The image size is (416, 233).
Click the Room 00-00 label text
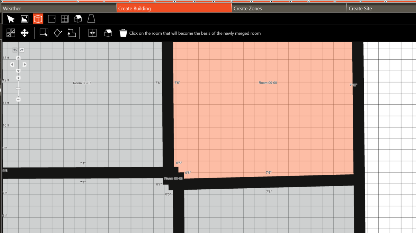pos(268,83)
